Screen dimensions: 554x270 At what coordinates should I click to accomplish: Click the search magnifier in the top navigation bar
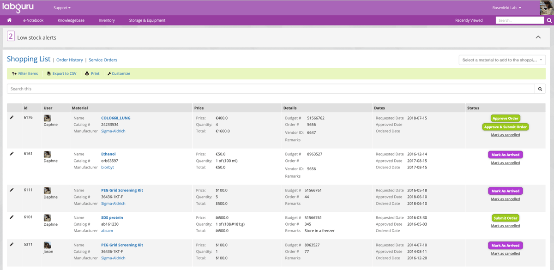click(548, 20)
